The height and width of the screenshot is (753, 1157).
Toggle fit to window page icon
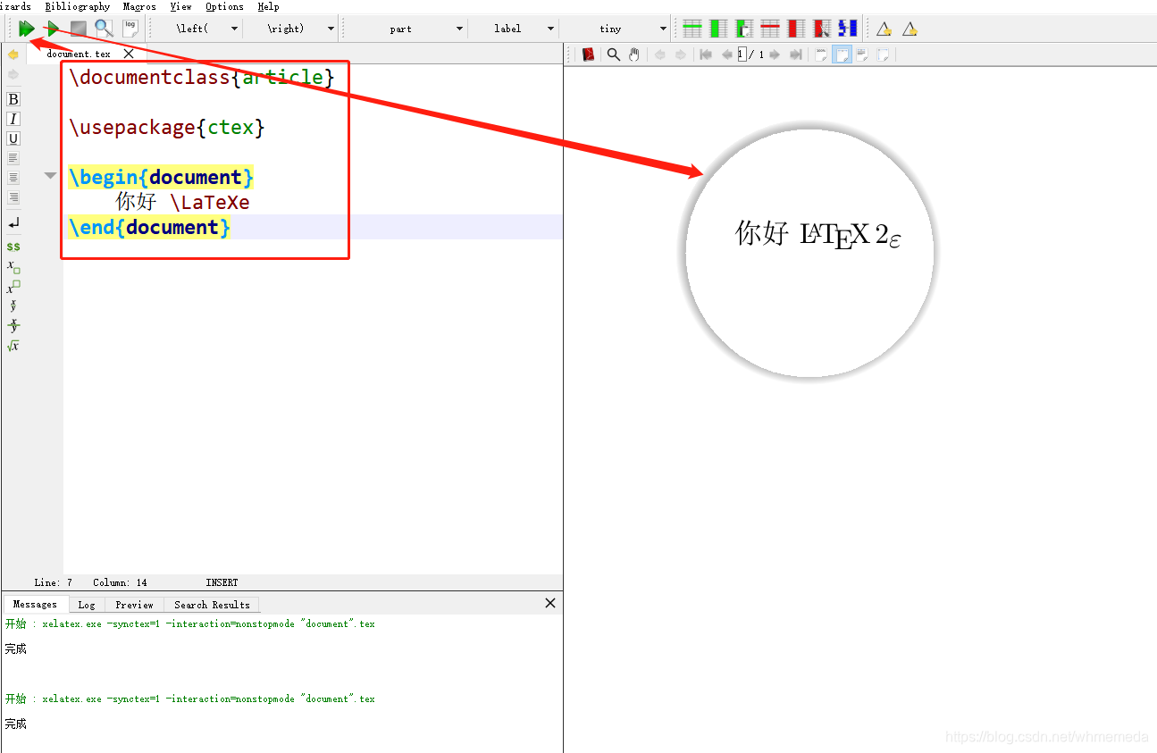coord(883,54)
